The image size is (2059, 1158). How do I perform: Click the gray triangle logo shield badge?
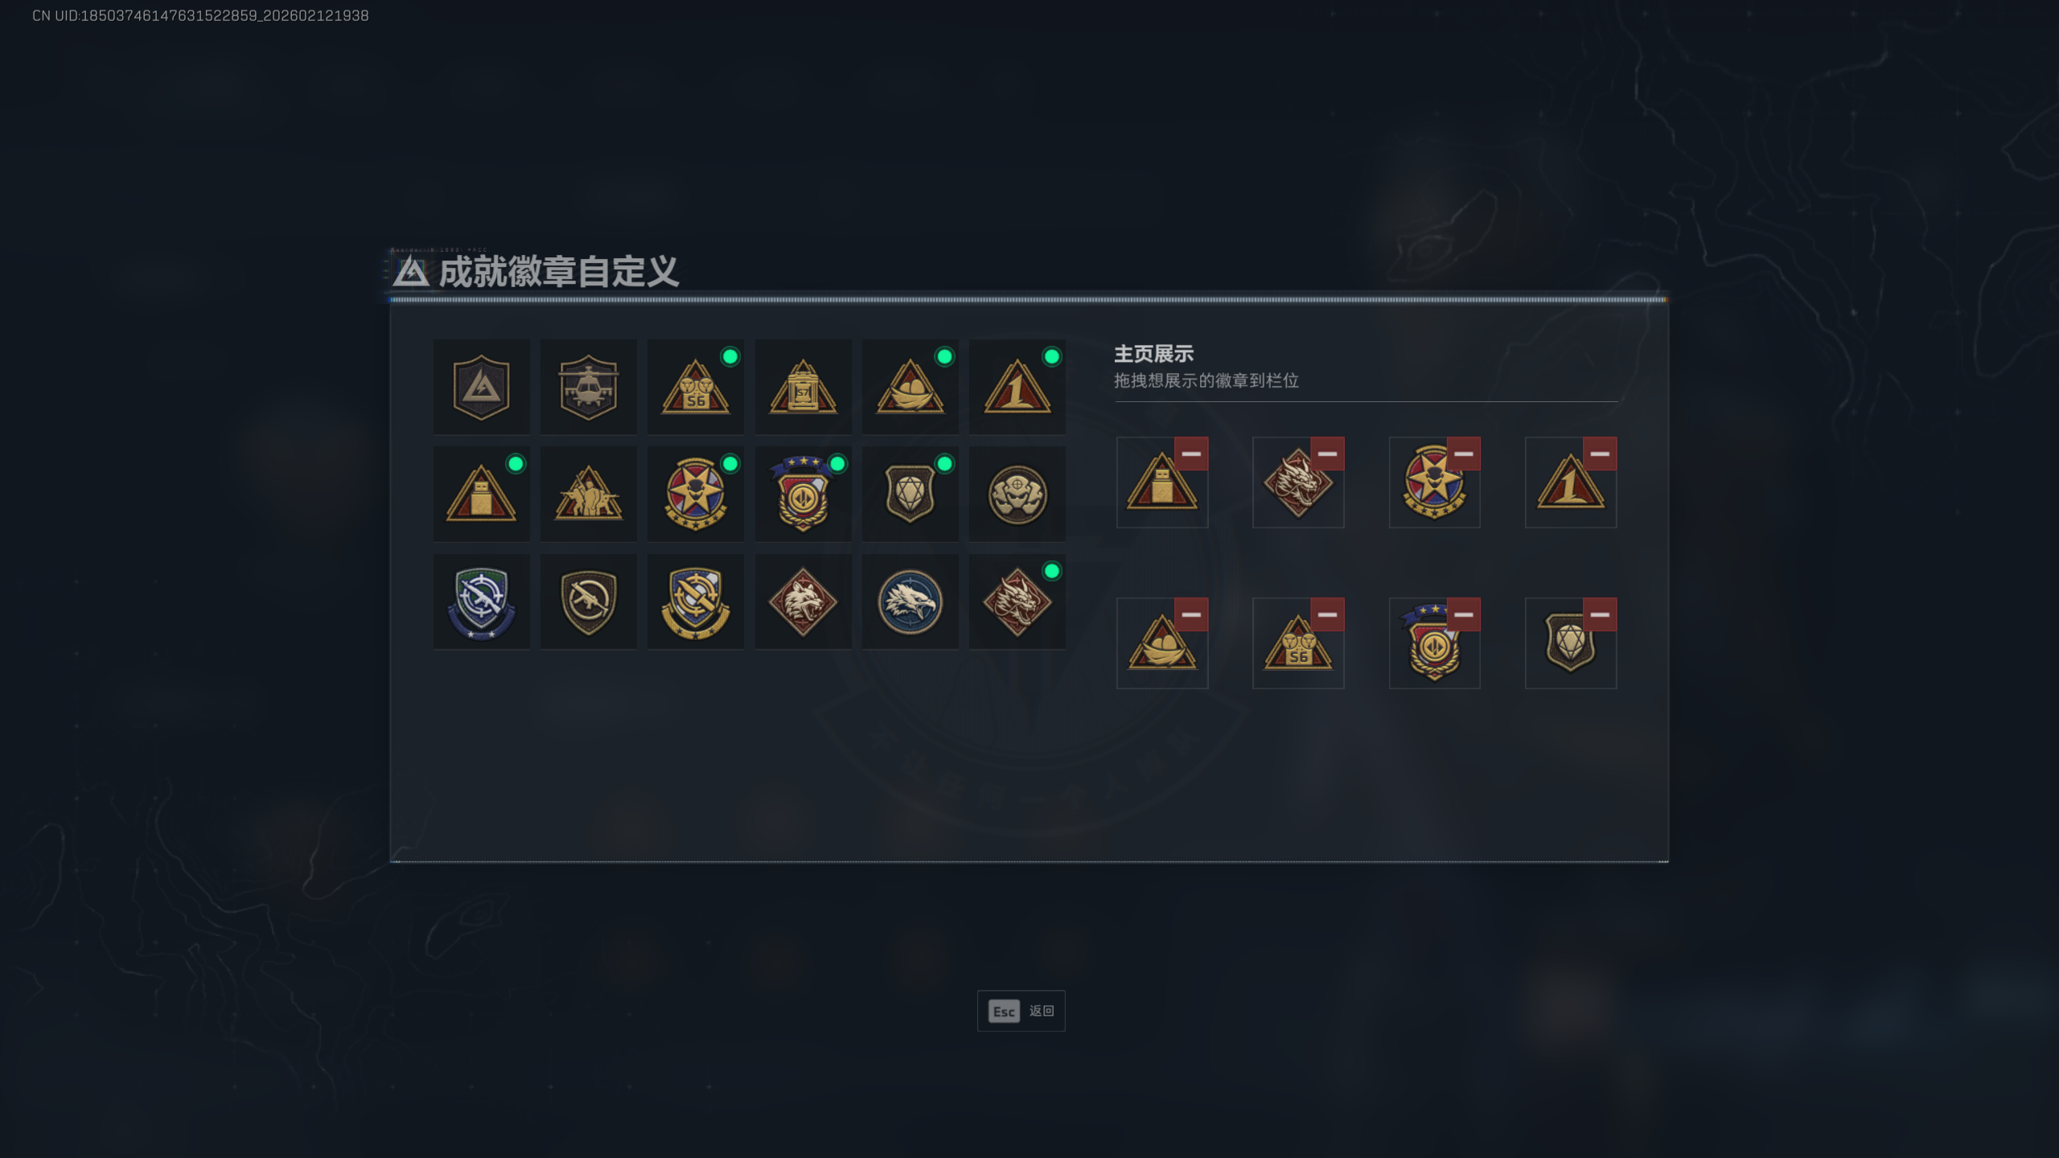pyautogui.click(x=481, y=387)
